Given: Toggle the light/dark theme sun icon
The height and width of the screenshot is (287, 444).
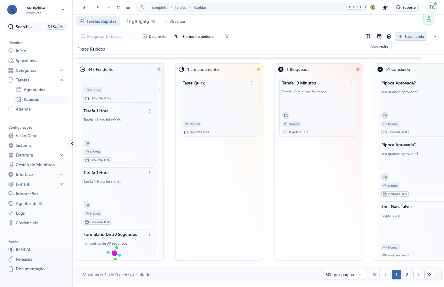Looking at the screenshot, I should click(x=385, y=7).
